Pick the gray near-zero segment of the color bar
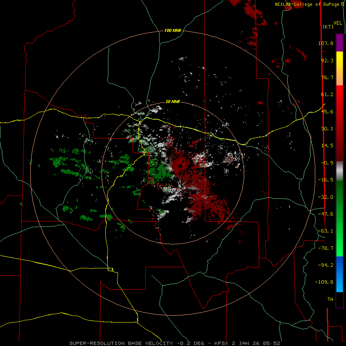This screenshot has width=346, height=346. pos(339,171)
